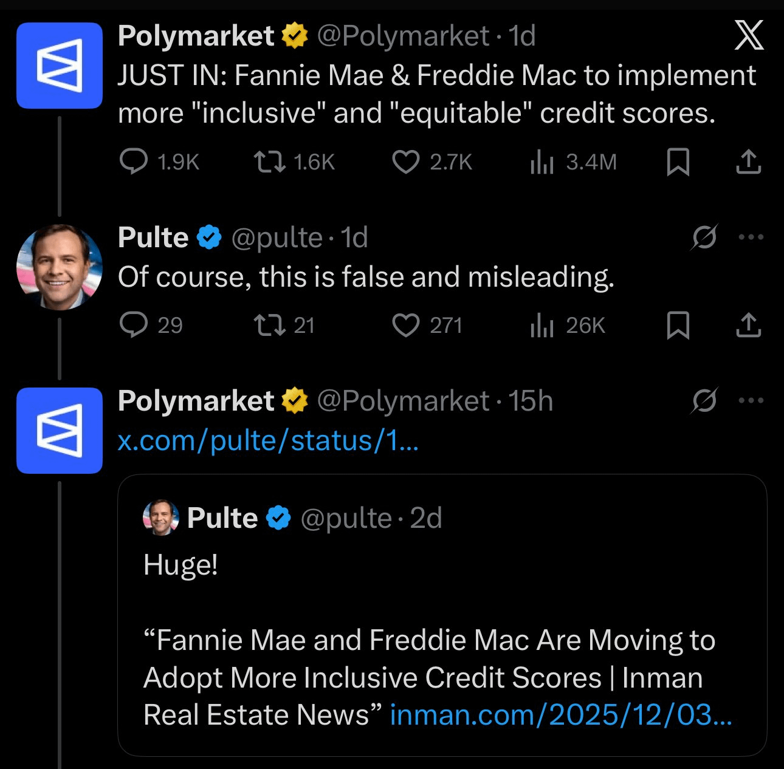This screenshot has width=784, height=769.
Task: Click Grok icon on Polymarket's 15h post
Action: [704, 400]
